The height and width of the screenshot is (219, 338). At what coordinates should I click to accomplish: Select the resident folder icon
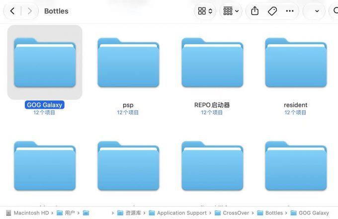tap(296, 63)
